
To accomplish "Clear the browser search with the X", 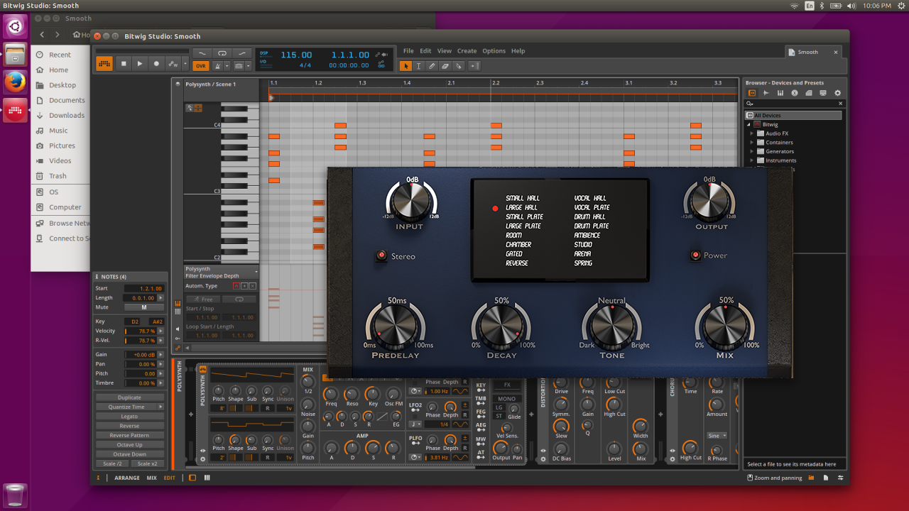I will pyautogui.click(x=841, y=104).
